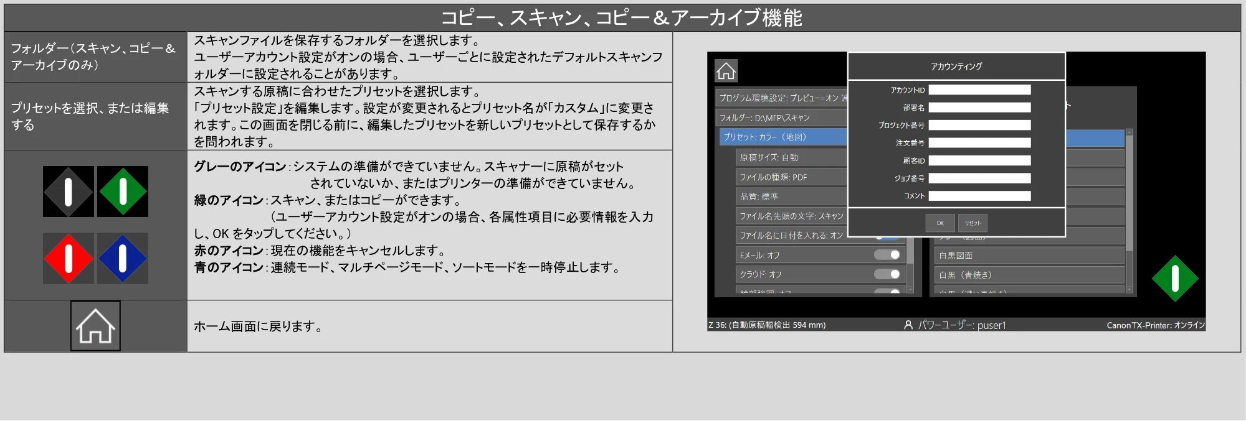Click the アカウンティング dialog title

(x=956, y=67)
